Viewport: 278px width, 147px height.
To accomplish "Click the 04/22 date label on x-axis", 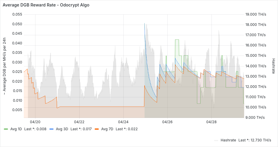I will tap(79, 121).
